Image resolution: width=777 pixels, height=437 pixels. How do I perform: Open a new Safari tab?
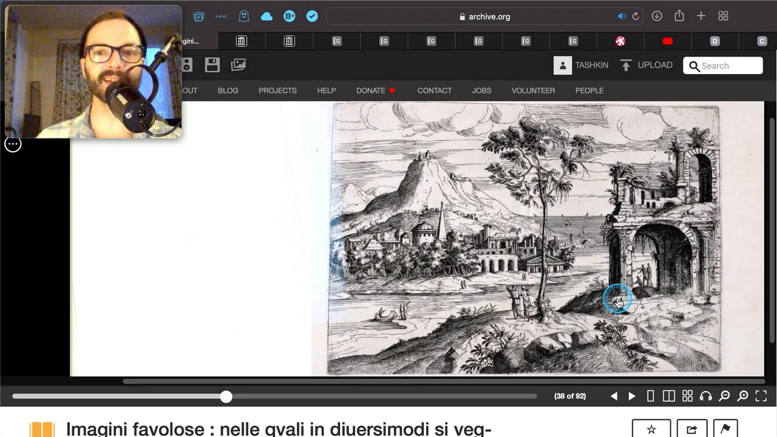tap(701, 16)
